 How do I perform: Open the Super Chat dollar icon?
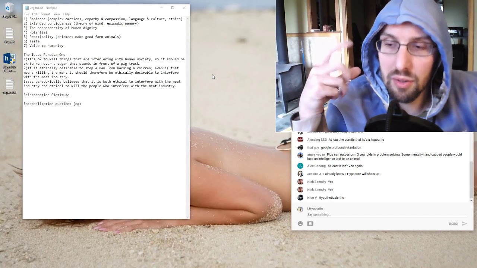(x=310, y=224)
